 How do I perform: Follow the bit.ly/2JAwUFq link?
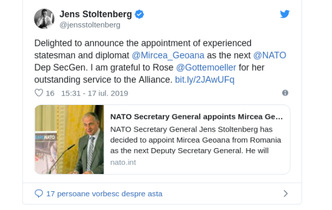(205, 80)
